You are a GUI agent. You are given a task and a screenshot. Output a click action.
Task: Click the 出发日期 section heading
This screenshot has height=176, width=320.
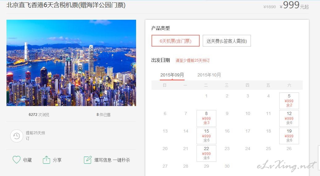pyautogui.click(x=160, y=60)
